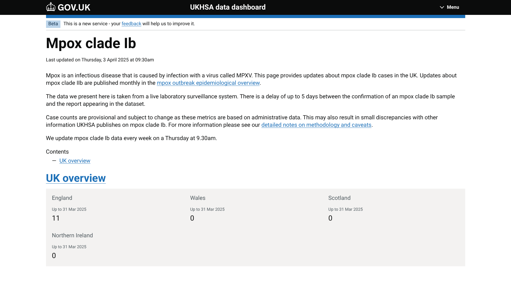Screen dimensions: 511x287
Task: Click the GOV.UK crown logo
Action: (x=51, y=7)
